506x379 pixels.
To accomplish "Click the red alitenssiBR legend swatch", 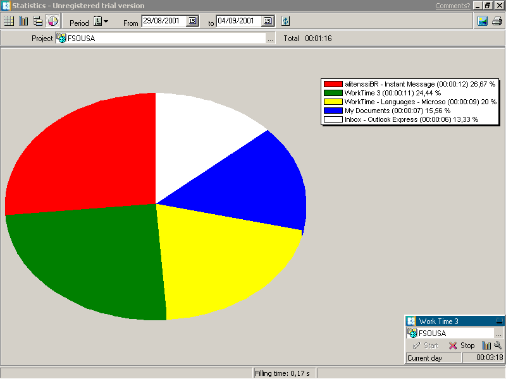I will [x=333, y=84].
